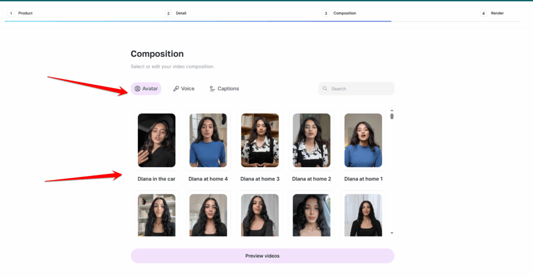Click the captions lines icon
This screenshot has width=533, height=278.
212,89
